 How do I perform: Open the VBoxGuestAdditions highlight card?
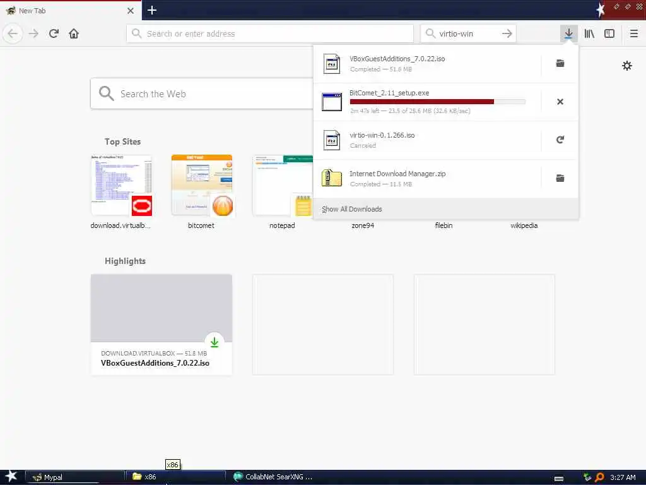click(161, 325)
